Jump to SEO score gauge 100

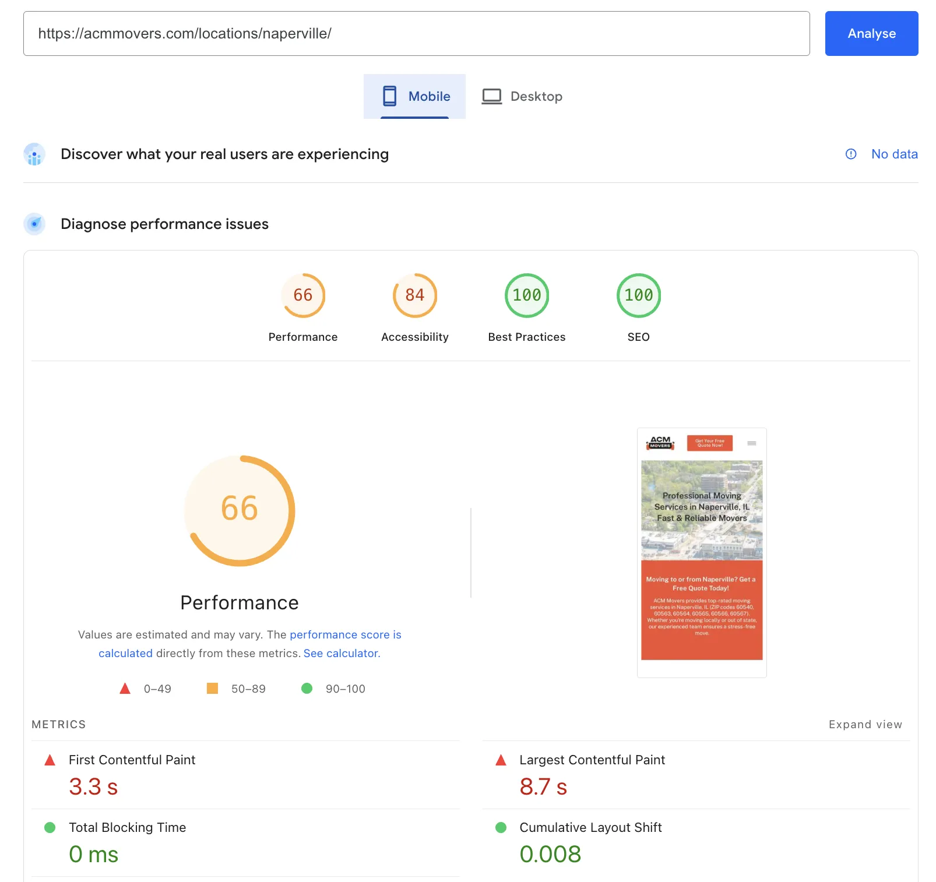[x=639, y=295]
